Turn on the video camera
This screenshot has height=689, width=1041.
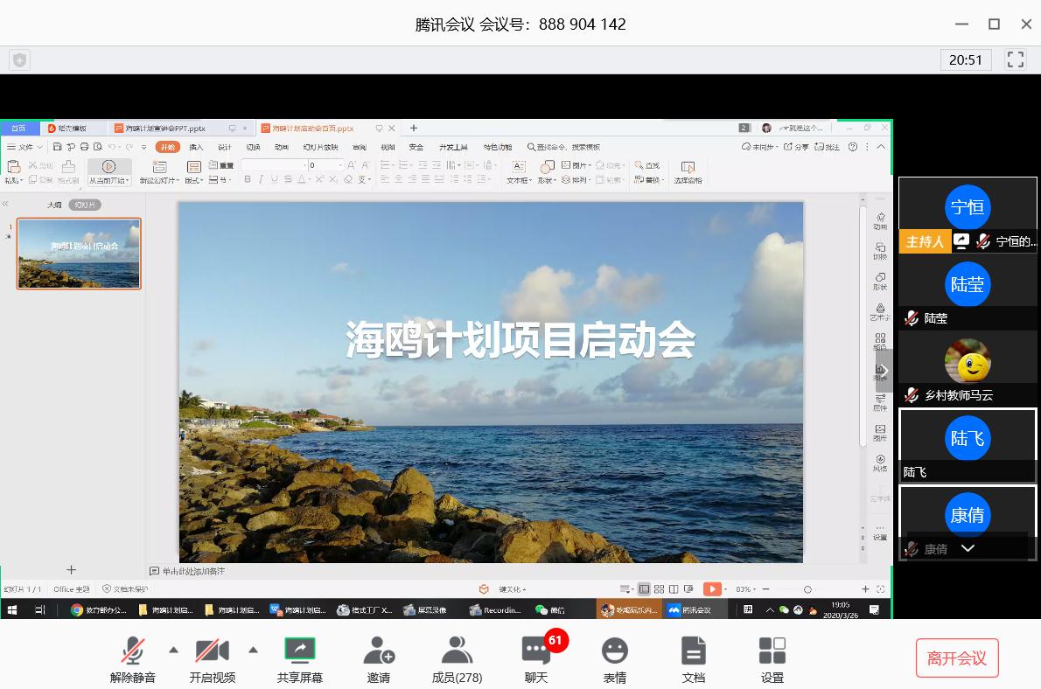212,651
